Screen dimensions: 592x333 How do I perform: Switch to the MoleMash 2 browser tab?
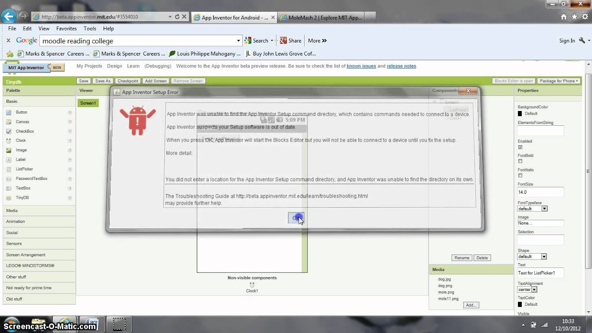point(322,18)
